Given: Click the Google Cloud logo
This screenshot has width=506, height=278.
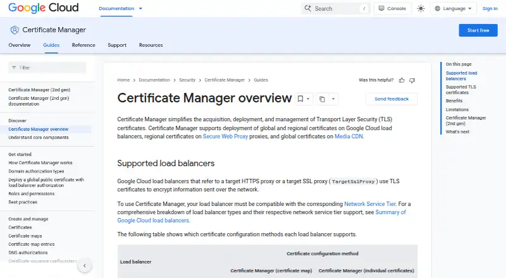Looking at the screenshot, I should click(44, 8).
